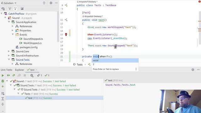This screenshot has width=201, height=113.
Task: Open the Solution view dropdown
Action: 9,3
